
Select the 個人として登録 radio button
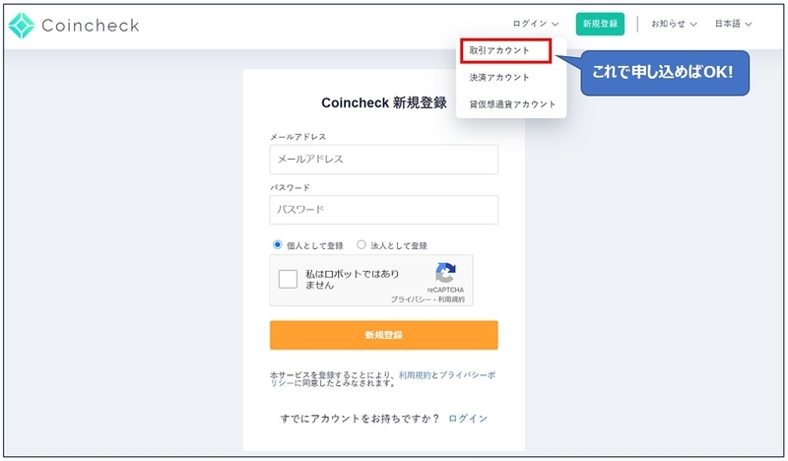point(277,245)
